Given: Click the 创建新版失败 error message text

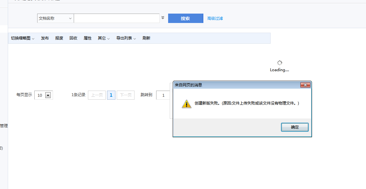Looking at the screenshot, I should click(247, 103).
